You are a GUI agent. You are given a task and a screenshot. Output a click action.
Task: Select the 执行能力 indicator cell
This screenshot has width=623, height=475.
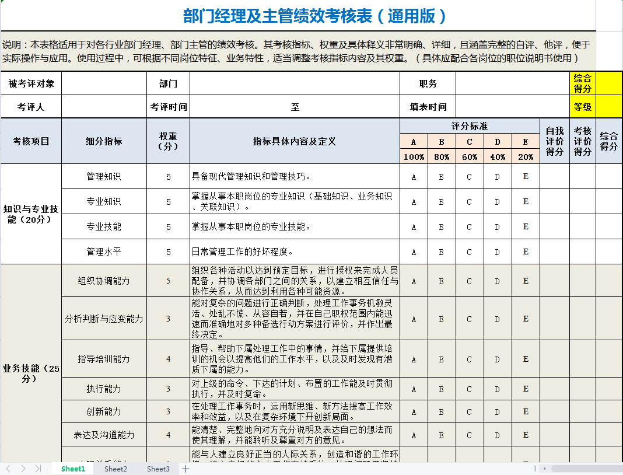104,389
